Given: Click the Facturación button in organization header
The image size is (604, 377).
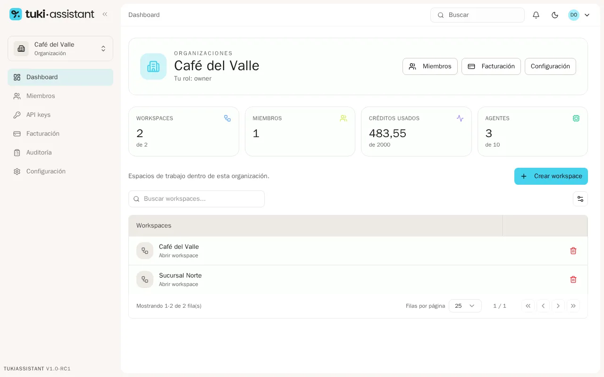Looking at the screenshot, I should 491,66.
